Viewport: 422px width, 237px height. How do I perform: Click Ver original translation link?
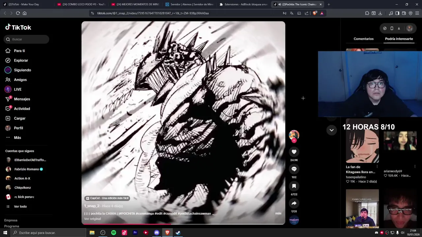tap(92, 219)
